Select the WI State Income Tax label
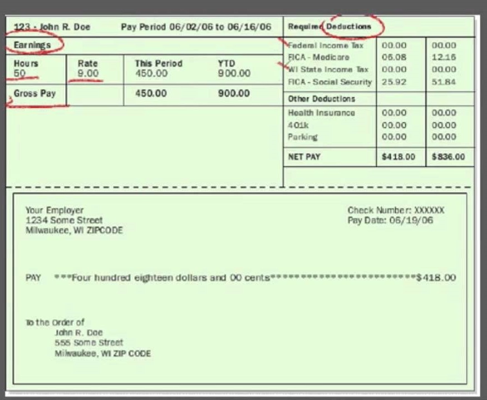Image resolution: width=487 pixels, height=400 pixels. (x=328, y=70)
